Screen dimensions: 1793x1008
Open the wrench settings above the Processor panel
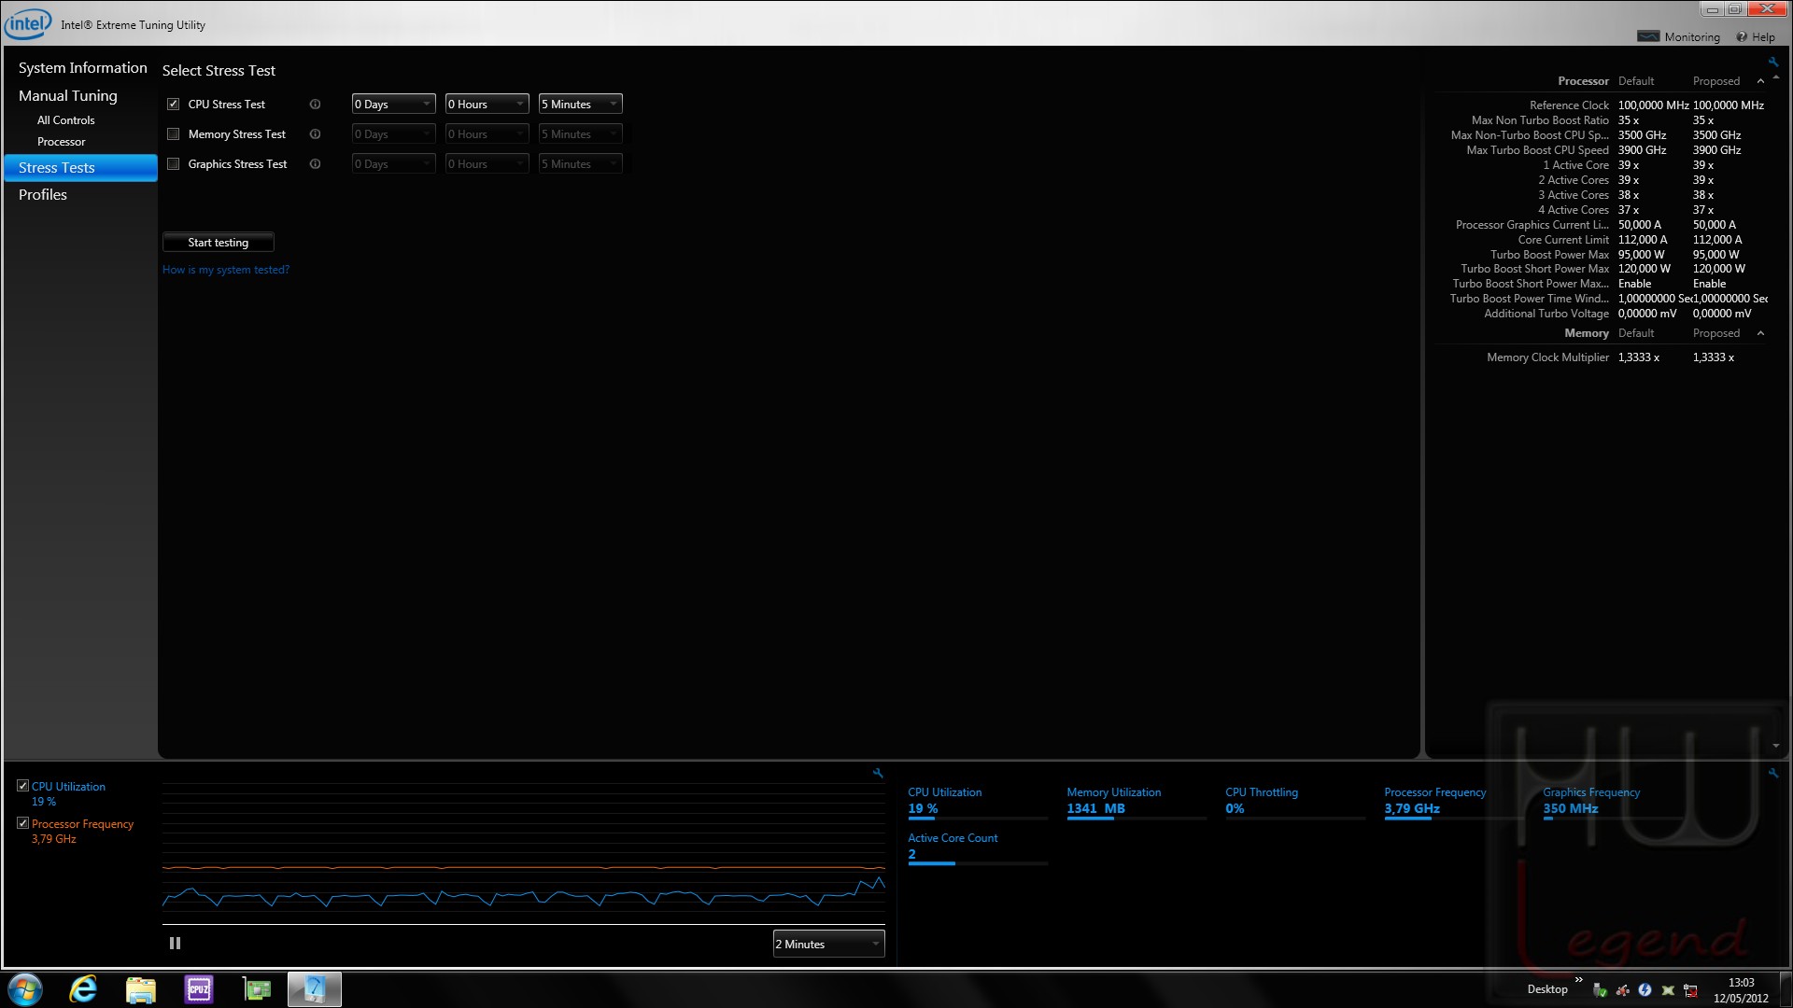[x=1772, y=63]
